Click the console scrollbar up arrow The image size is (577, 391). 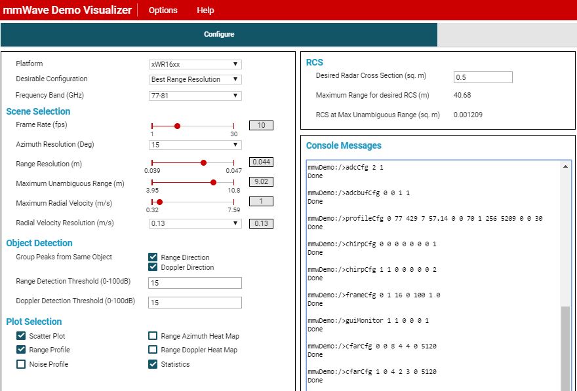tap(565, 166)
